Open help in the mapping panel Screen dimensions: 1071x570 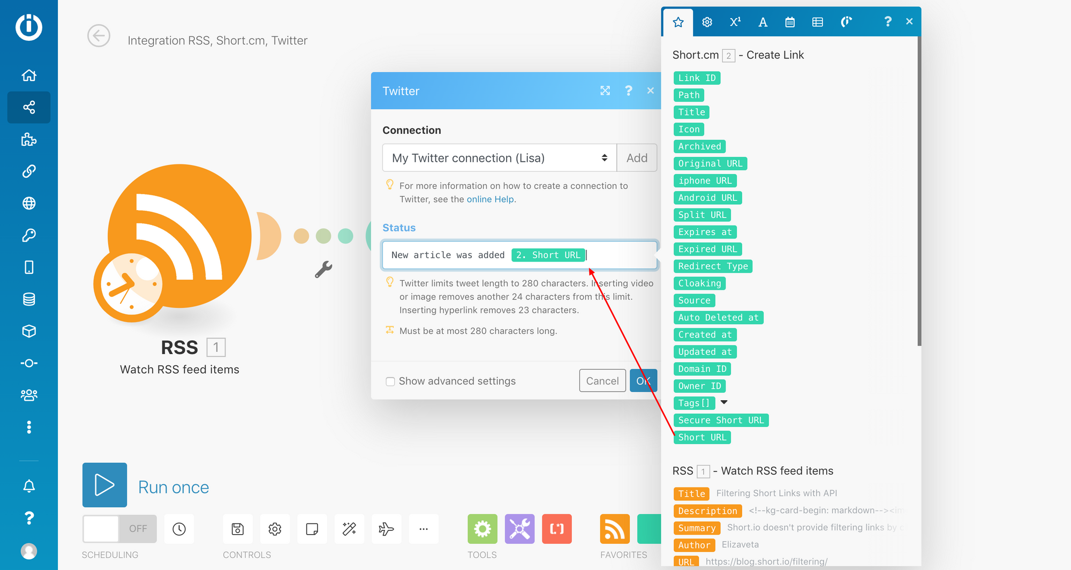click(x=888, y=21)
